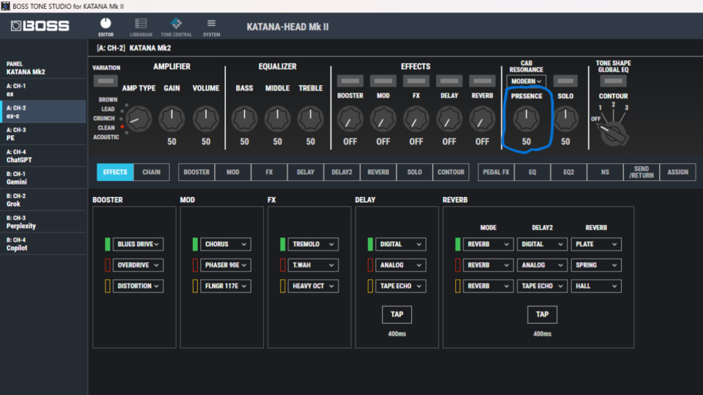
Task: Click the Treble knob
Action: coord(310,119)
